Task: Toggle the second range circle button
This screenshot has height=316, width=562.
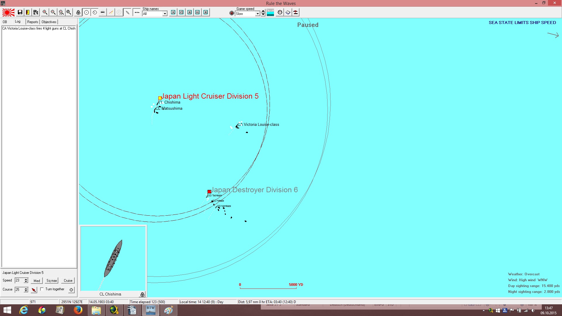Action: click(95, 12)
